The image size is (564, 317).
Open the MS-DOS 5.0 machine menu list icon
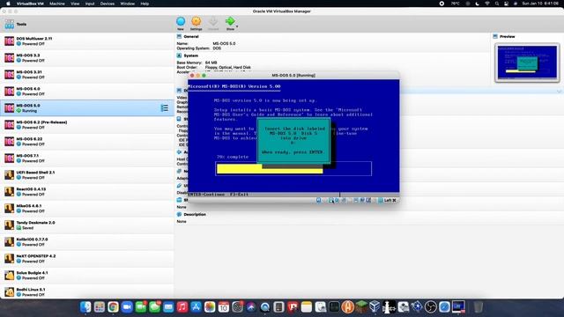click(165, 107)
